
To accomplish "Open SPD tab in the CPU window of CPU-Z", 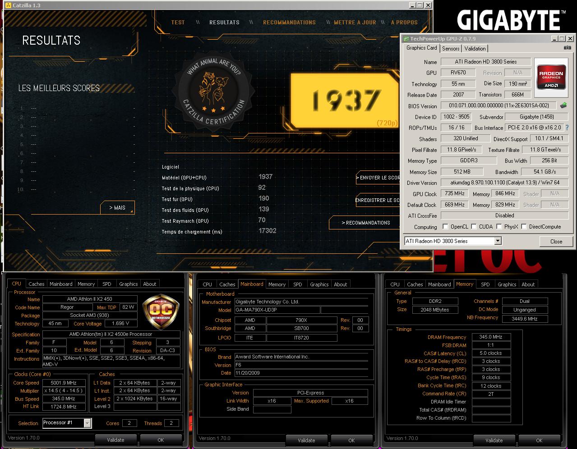I will 107,284.
